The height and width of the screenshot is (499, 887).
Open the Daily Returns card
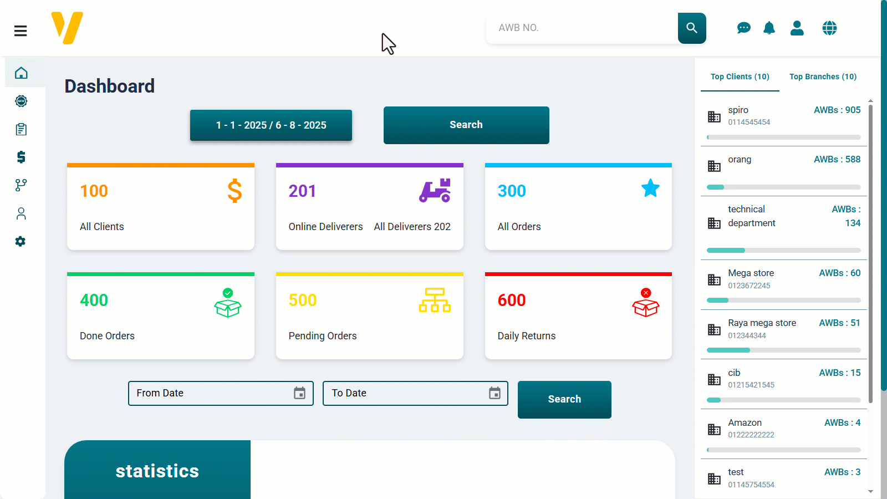click(578, 316)
